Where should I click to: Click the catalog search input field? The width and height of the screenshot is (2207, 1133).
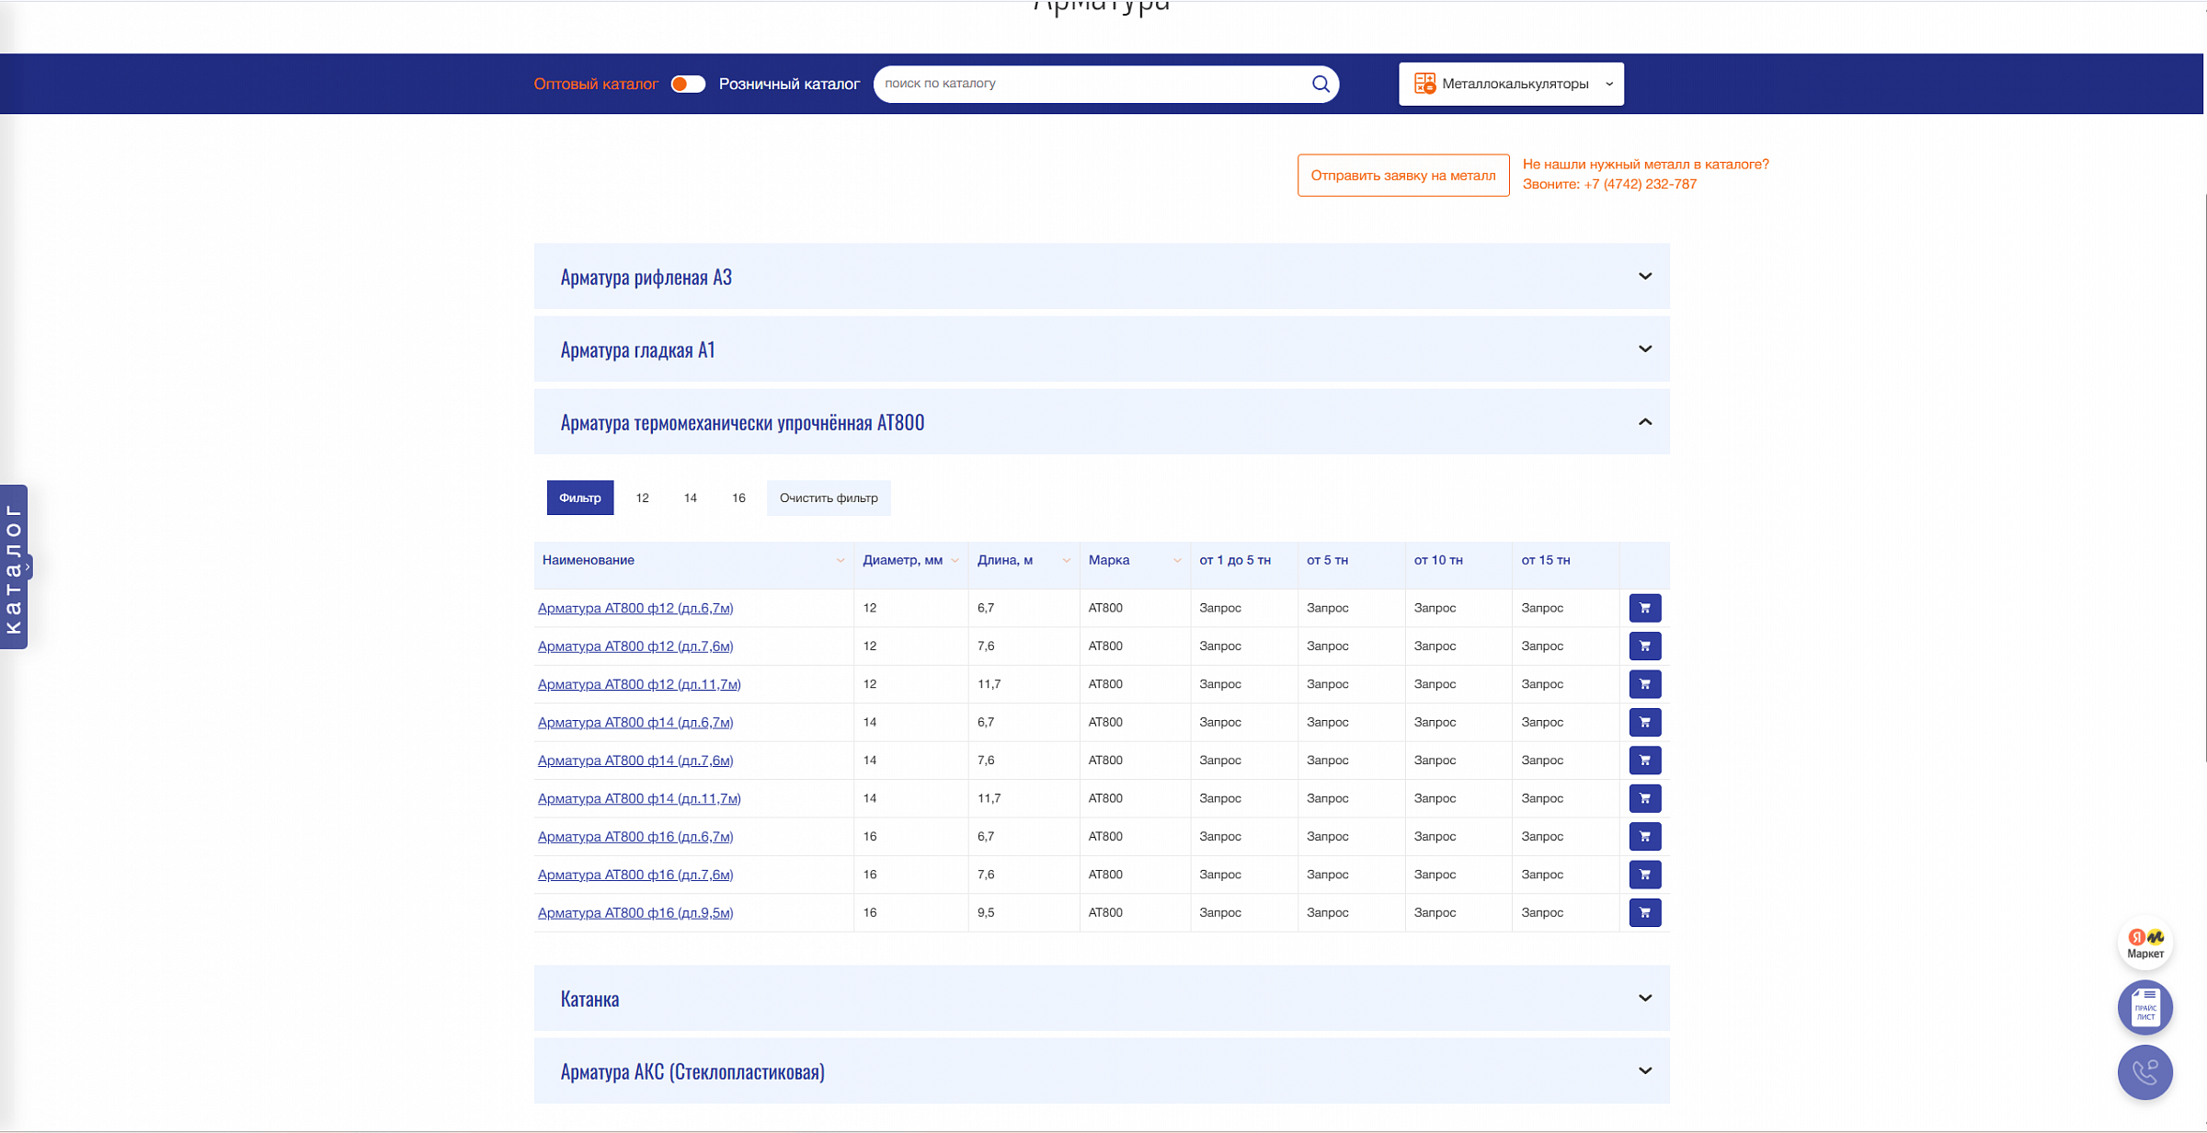1090,84
